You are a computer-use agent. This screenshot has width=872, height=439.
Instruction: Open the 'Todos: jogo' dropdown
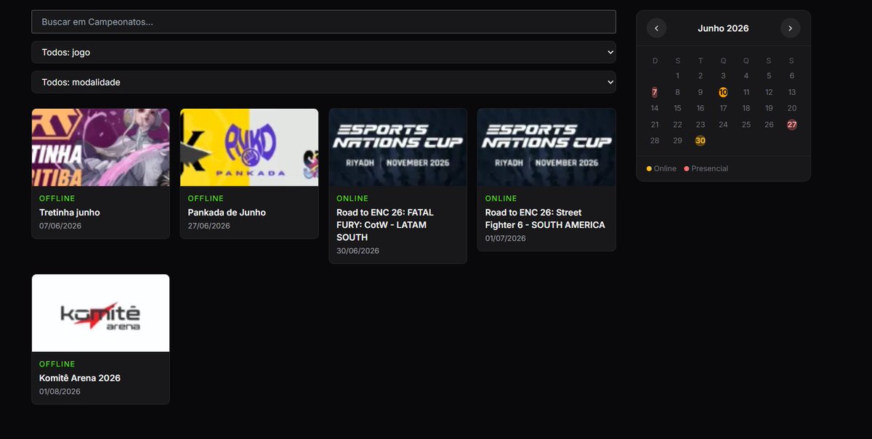click(323, 52)
